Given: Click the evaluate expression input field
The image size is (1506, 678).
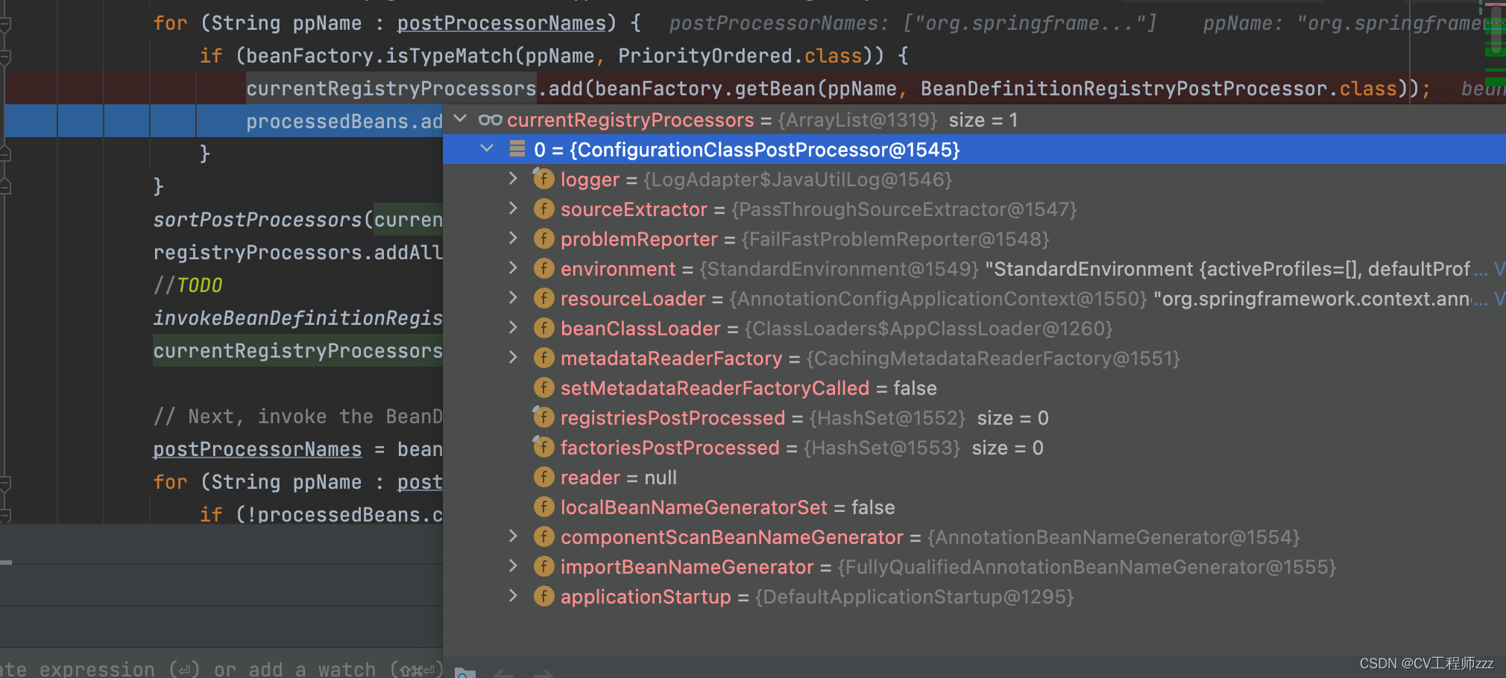Looking at the screenshot, I should tap(221, 668).
